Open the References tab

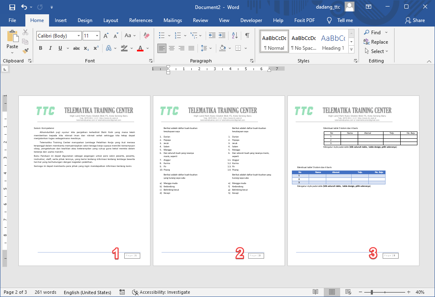141,20
